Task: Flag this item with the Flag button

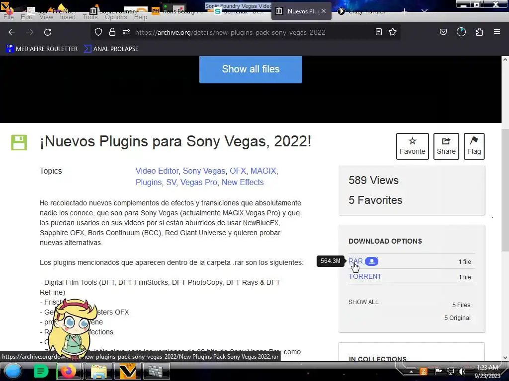Action: pos(474,146)
